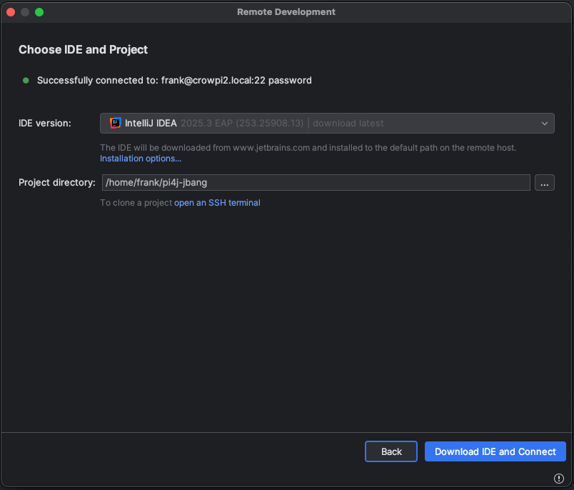
Task: Click the "Choose IDE and Project" heading
Action: (x=83, y=50)
